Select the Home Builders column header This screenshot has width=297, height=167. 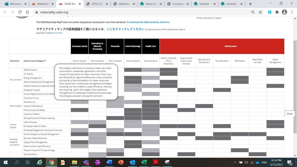coord(222,61)
